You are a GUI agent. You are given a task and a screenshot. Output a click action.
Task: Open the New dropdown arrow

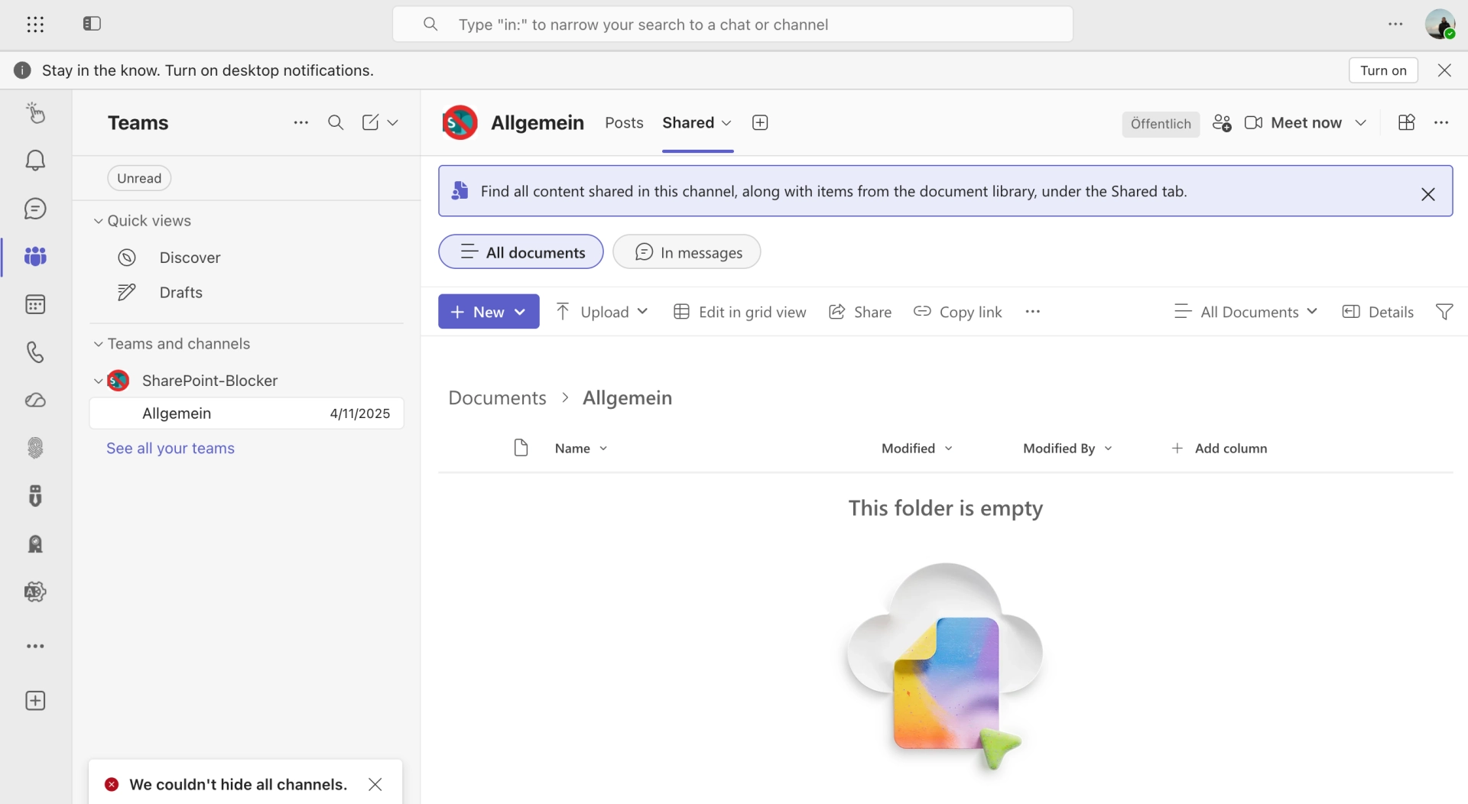(x=520, y=312)
